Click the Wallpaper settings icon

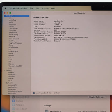(13, 105)
